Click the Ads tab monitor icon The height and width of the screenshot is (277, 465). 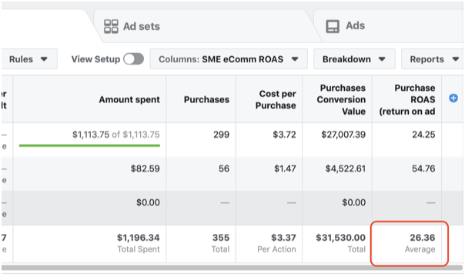click(x=333, y=26)
